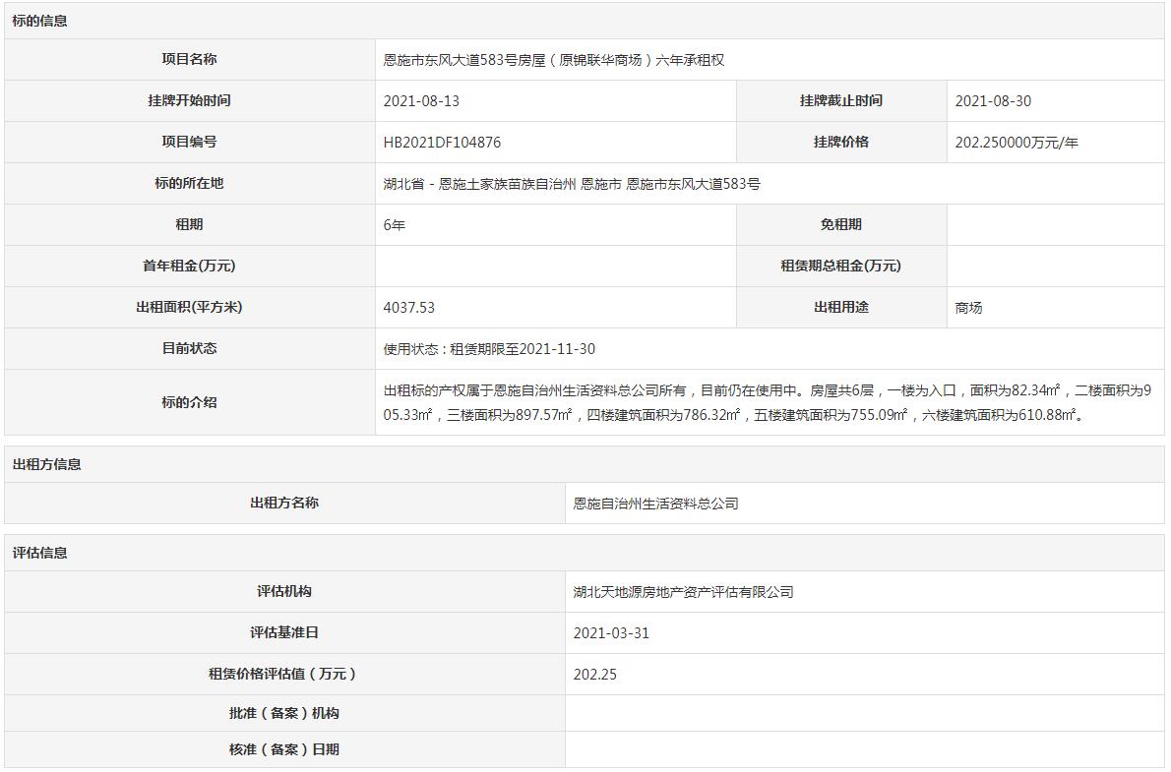Select end date 2021-08-30
This screenshot has width=1171, height=772.
tap(993, 101)
